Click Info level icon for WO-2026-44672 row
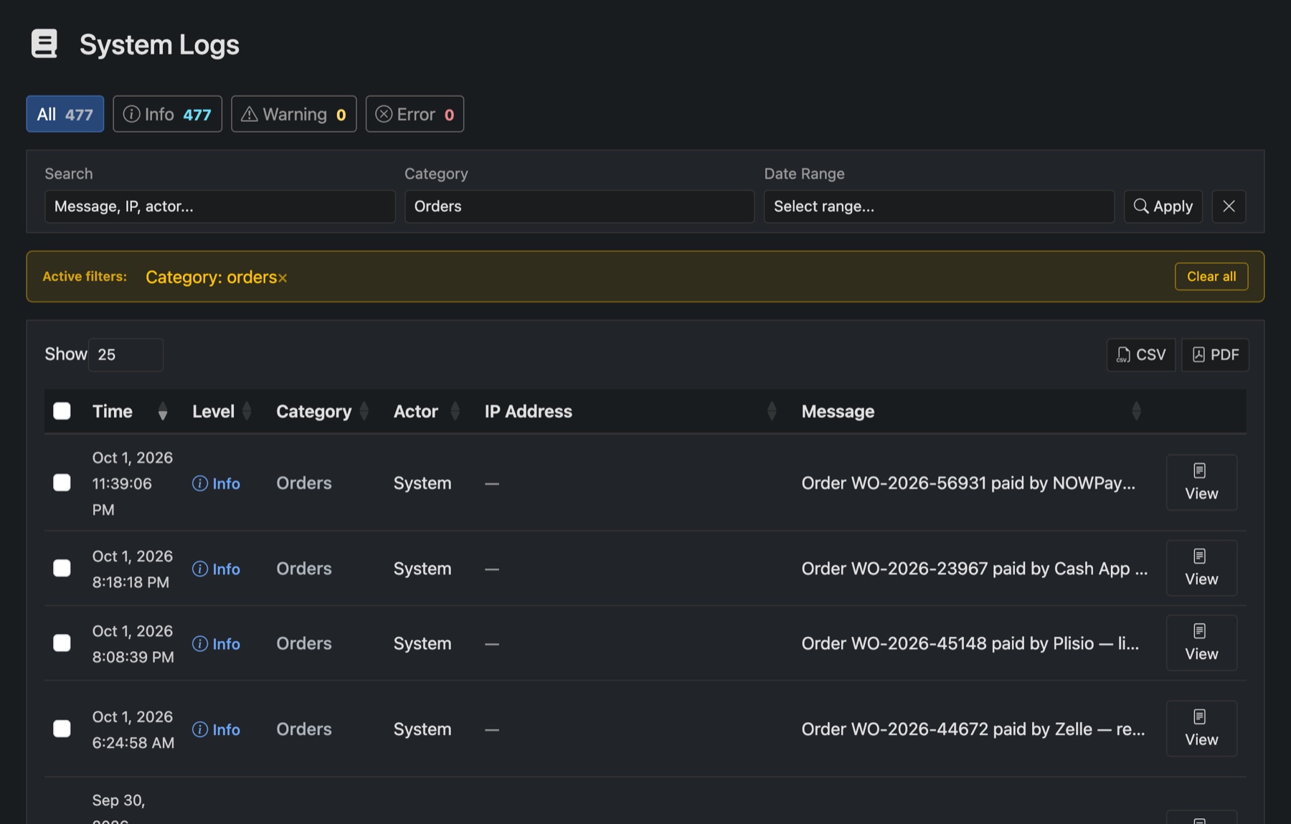 tap(200, 729)
